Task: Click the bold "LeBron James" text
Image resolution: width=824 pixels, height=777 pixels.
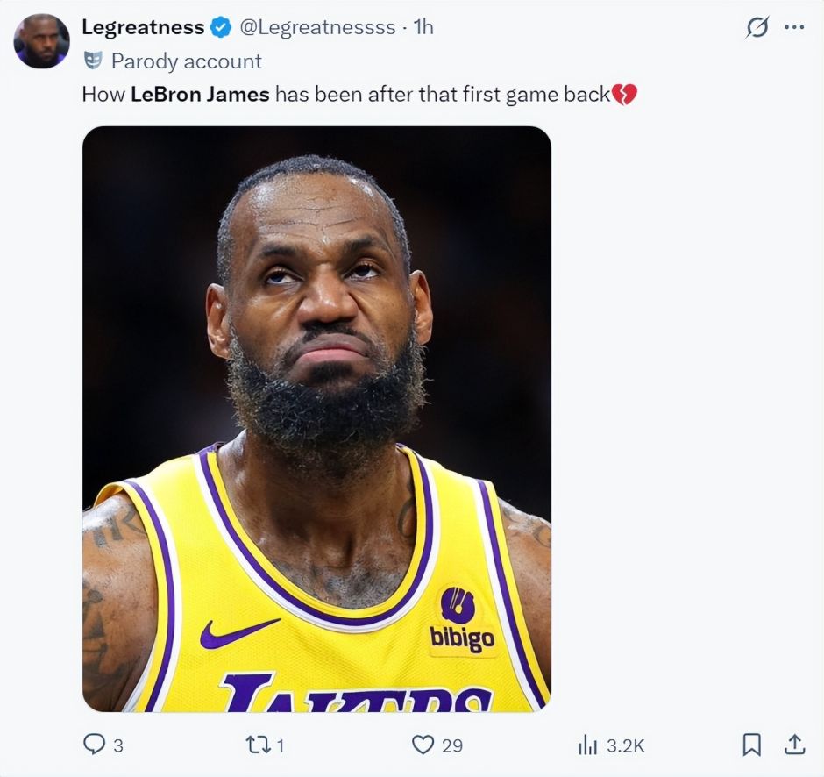Action: (x=200, y=94)
